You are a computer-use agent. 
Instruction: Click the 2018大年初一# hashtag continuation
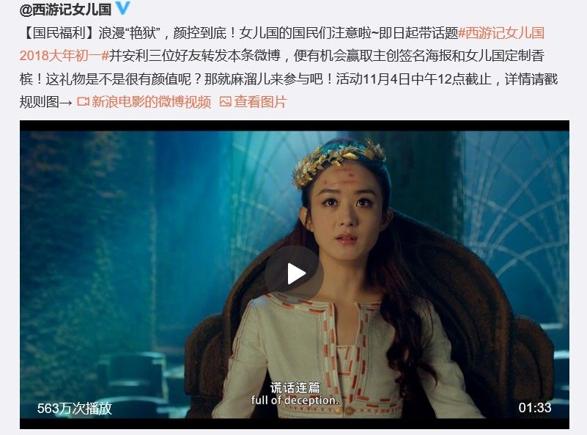(64, 56)
